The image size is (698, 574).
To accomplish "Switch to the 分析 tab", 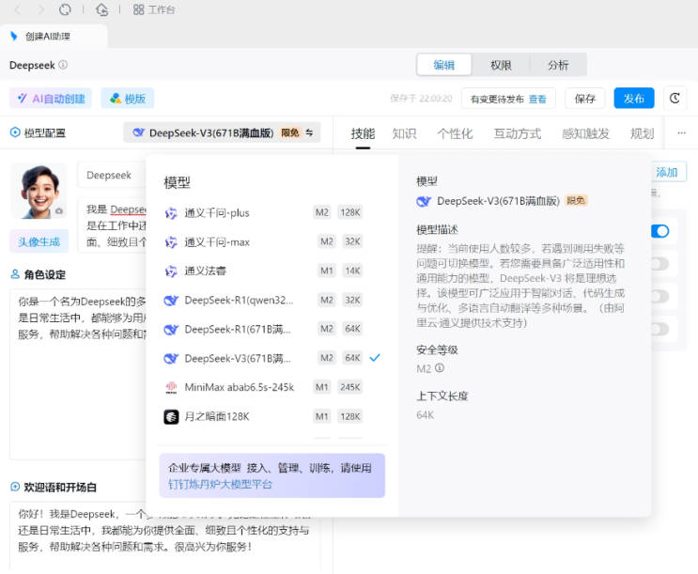I will (x=558, y=65).
